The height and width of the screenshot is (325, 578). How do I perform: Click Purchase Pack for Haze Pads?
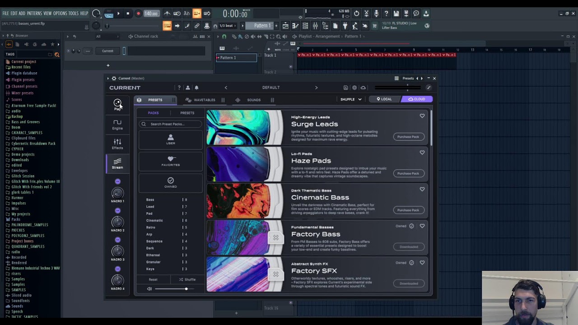click(408, 173)
